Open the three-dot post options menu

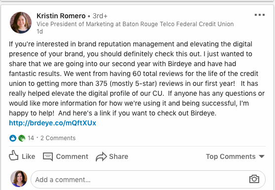(260, 15)
